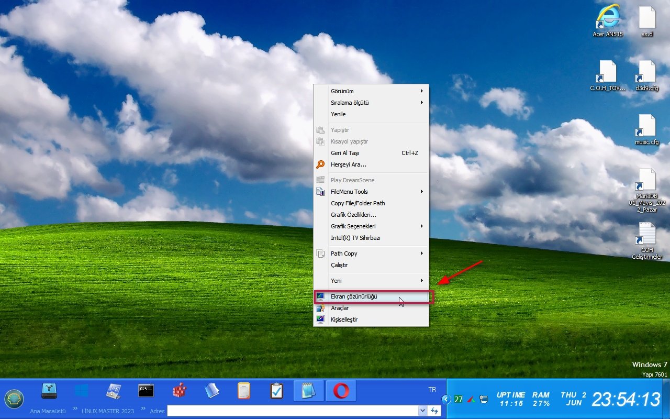Select d3d9.cfg desktop shortcut
The height and width of the screenshot is (419, 670).
click(647, 76)
